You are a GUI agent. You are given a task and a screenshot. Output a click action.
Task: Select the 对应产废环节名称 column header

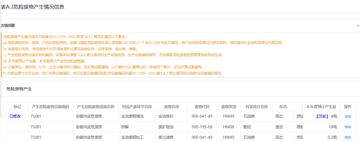(x=137, y=107)
